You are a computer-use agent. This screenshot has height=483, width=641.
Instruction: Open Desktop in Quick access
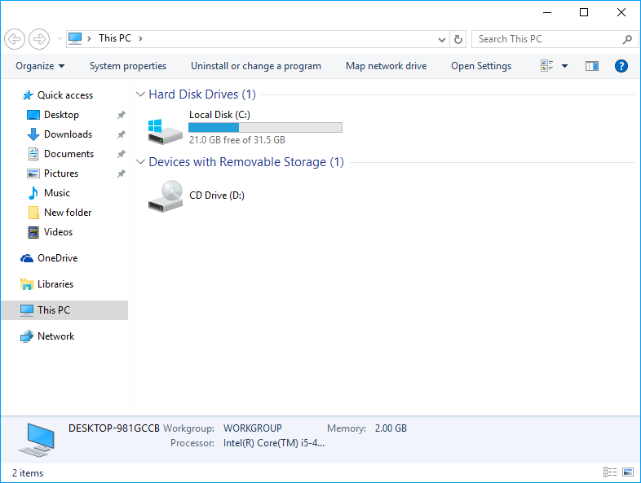pyautogui.click(x=61, y=115)
